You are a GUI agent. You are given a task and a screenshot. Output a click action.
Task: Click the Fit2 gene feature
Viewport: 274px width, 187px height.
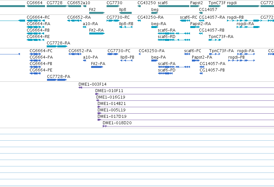97,13
